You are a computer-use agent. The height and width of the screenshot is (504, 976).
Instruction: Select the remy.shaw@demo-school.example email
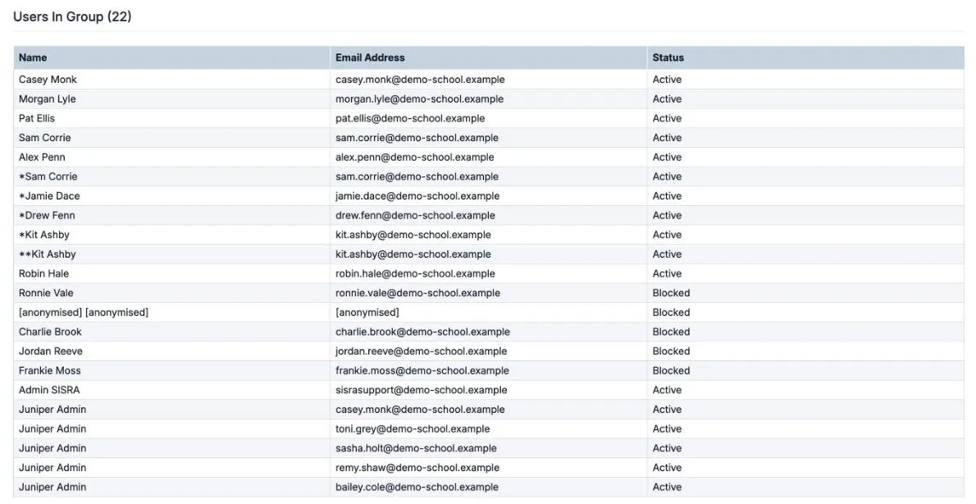[x=417, y=468]
